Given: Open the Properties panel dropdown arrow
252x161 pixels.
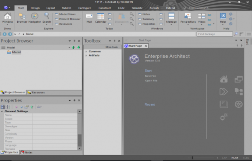Looking at the screenshot, I should [x=70, y=100].
